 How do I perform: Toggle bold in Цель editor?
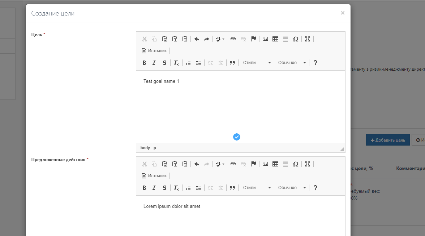pyautogui.click(x=144, y=63)
